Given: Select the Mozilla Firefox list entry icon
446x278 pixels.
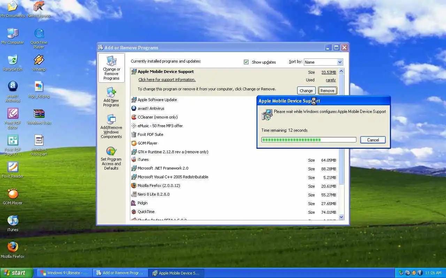Looking at the screenshot, I should [x=134, y=186].
